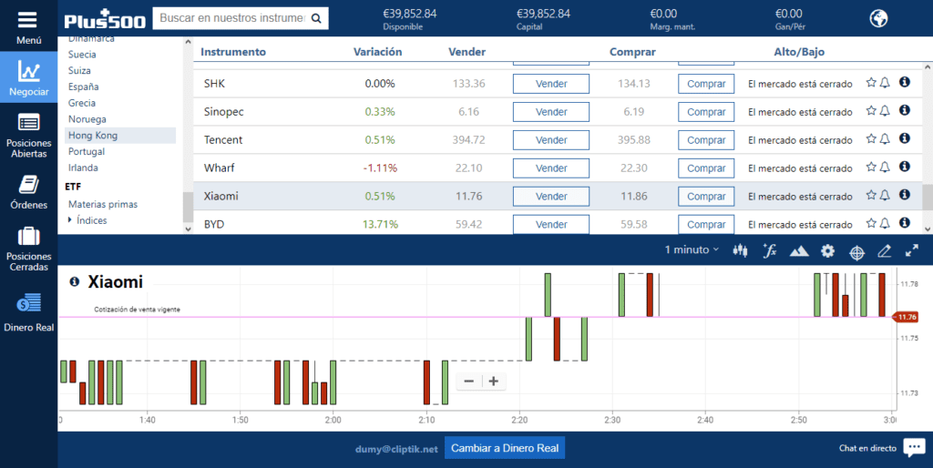This screenshot has width=933, height=468.
Task: Select Suiza in country list
Action: click(79, 71)
